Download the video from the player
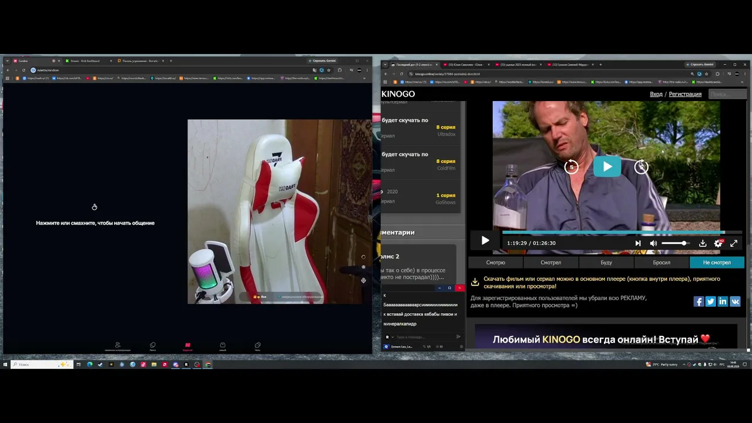The height and width of the screenshot is (423, 752). pos(702,243)
